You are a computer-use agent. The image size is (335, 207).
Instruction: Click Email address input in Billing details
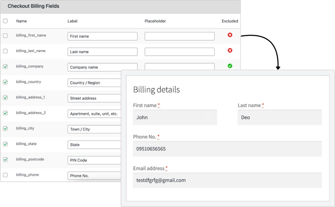[227, 180]
